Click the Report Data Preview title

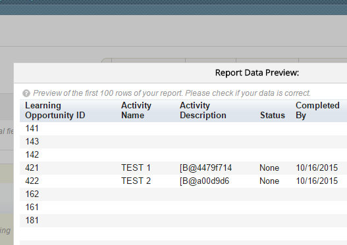257,73
